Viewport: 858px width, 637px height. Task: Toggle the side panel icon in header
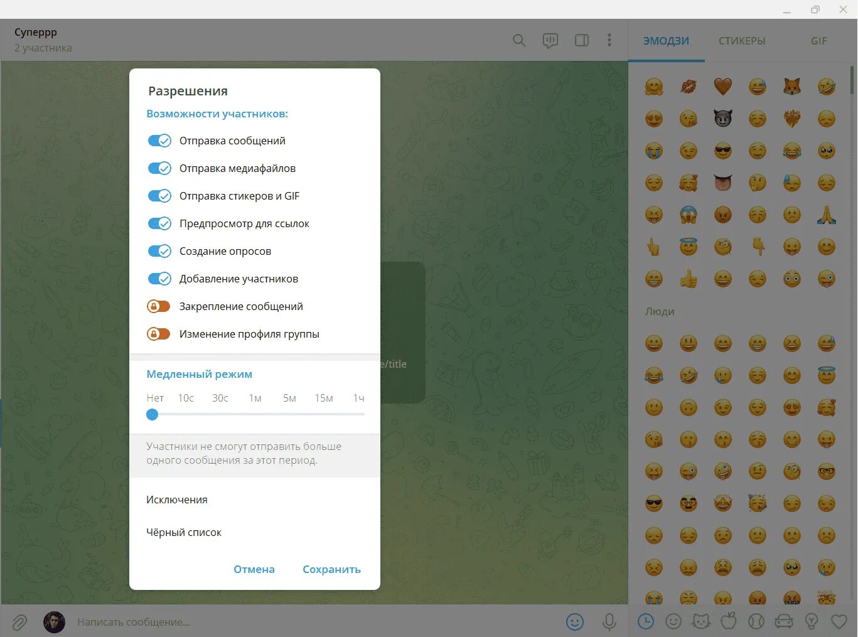582,41
